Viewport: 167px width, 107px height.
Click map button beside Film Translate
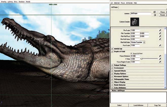coord(160,33)
